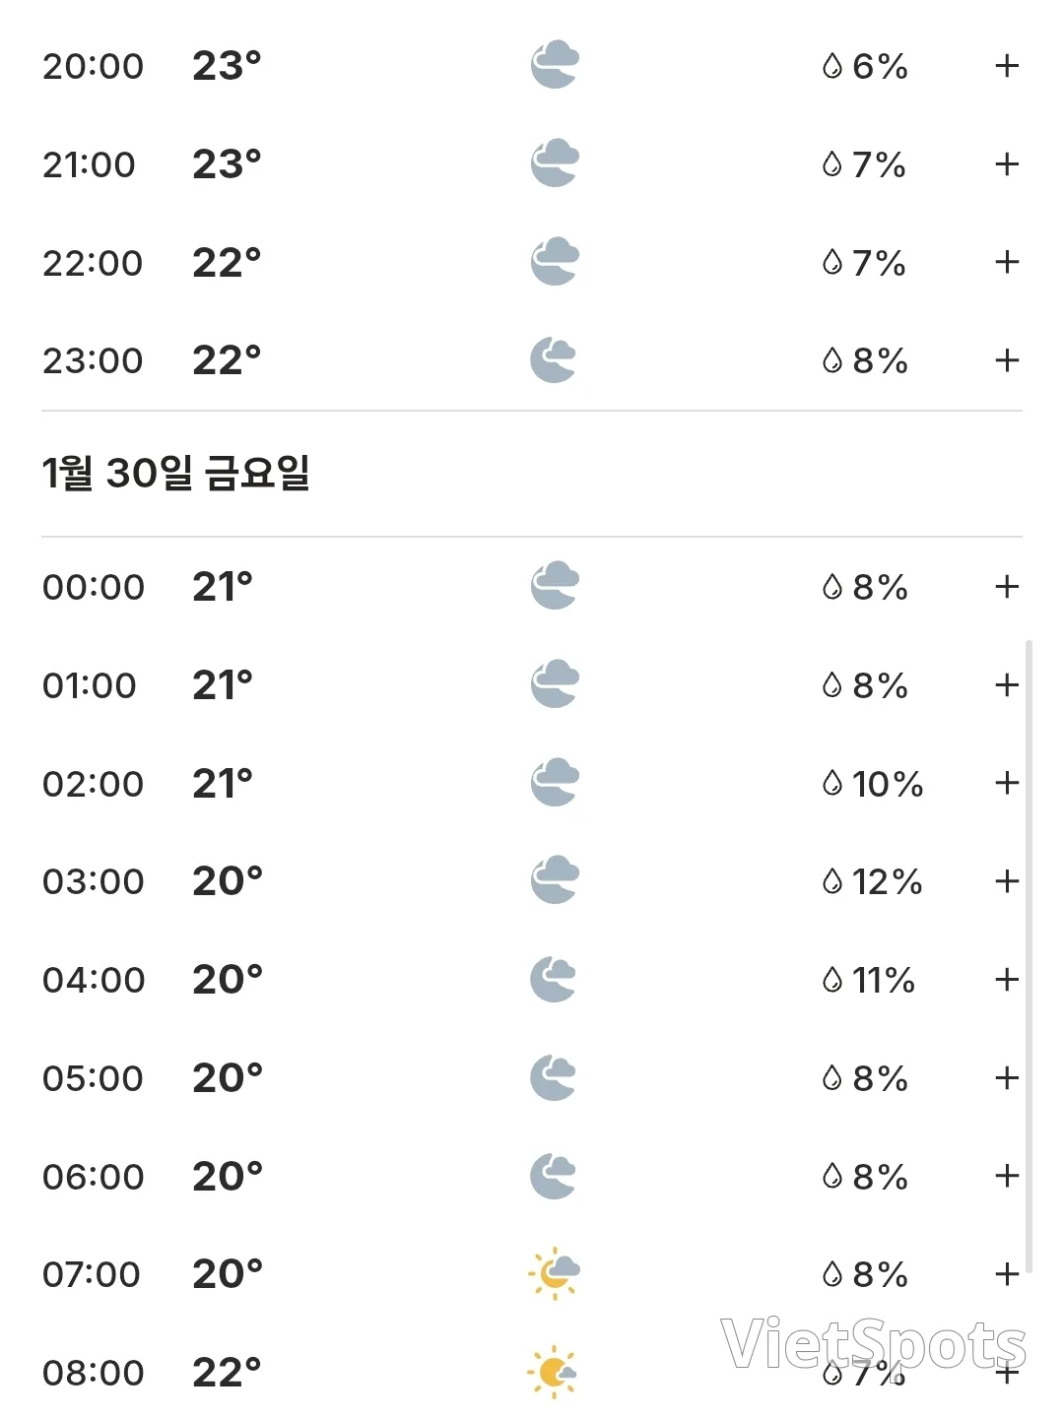Show more info for 06:00

tap(1006, 1176)
